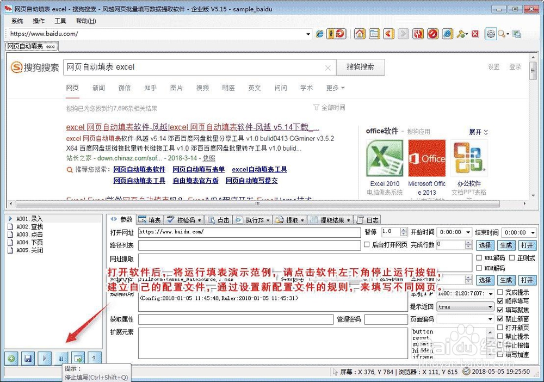Uncheck the 填写聚焦 checkbox
Viewport: 544px width, 382px height.
click(500, 310)
